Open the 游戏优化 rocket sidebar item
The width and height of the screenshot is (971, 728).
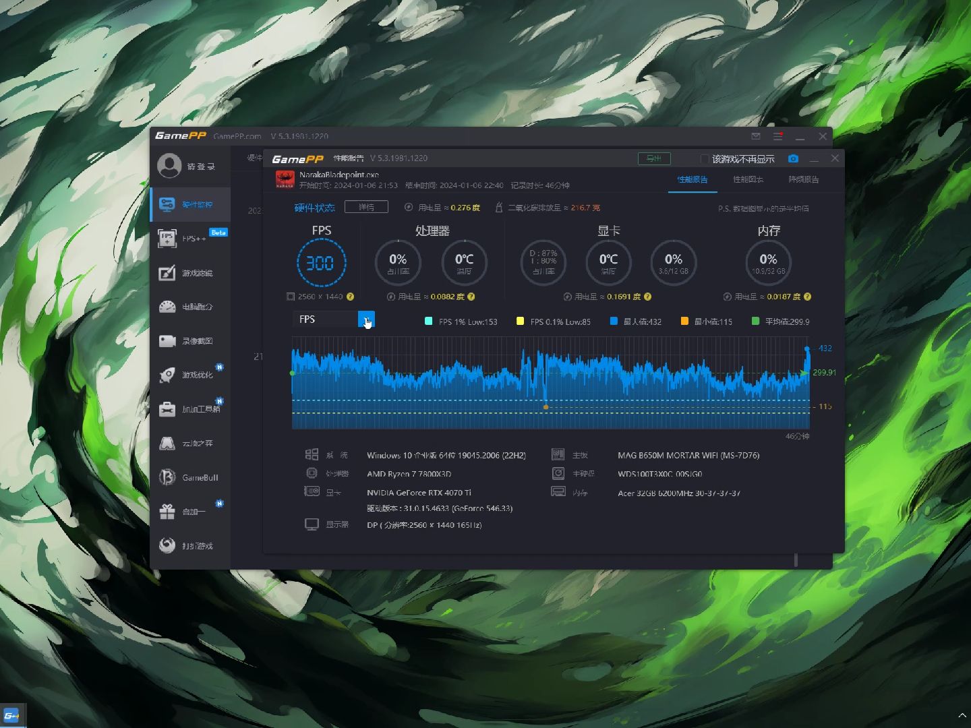point(190,375)
